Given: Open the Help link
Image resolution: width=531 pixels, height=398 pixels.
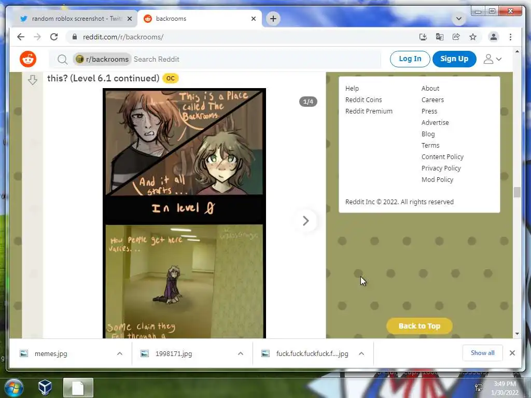Looking at the screenshot, I should (x=352, y=88).
